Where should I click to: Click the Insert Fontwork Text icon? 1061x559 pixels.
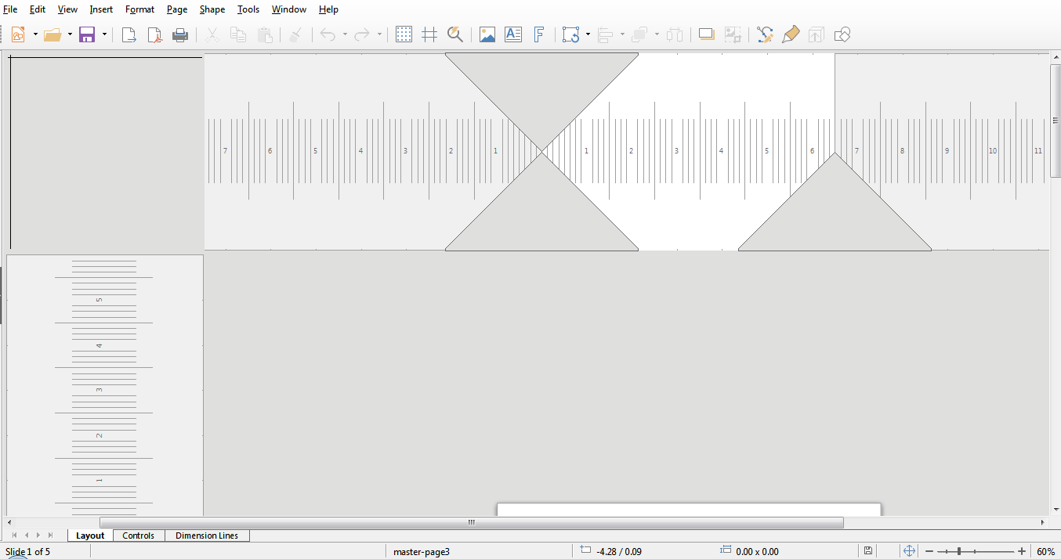(540, 34)
